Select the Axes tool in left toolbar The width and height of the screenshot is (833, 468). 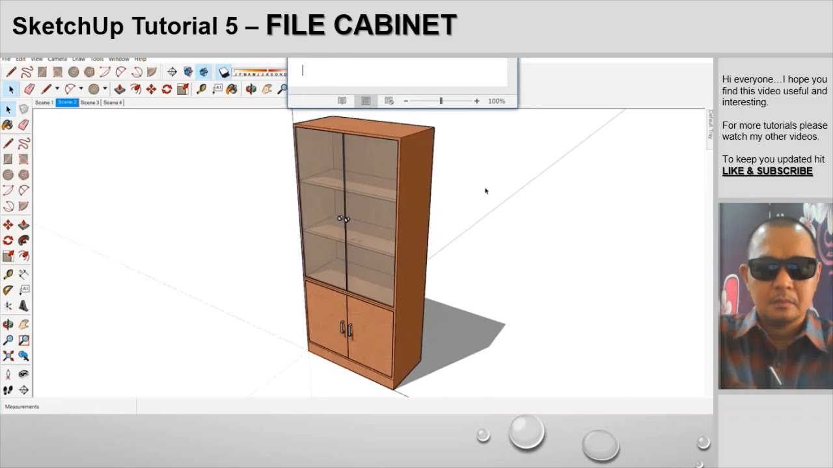click(x=8, y=305)
